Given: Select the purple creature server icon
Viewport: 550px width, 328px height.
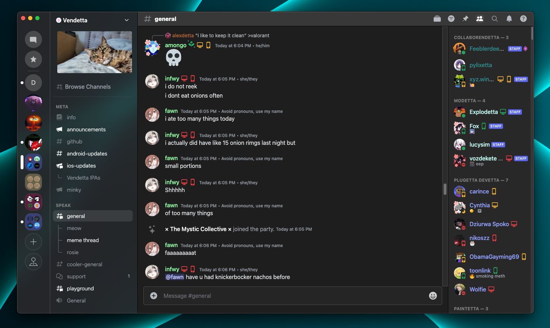Looking at the screenshot, I should (x=33, y=103).
